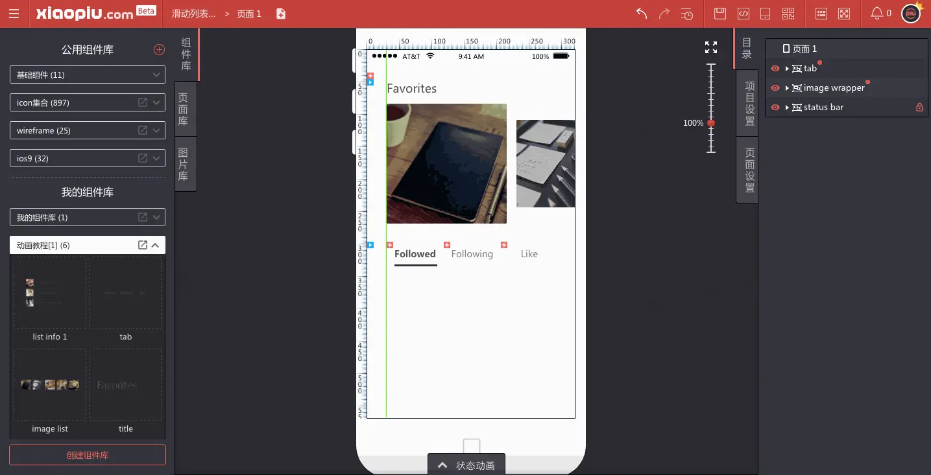Open 我的组件库 external link icon
Viewport: 931px width, 475px height.
coord(143,217)
